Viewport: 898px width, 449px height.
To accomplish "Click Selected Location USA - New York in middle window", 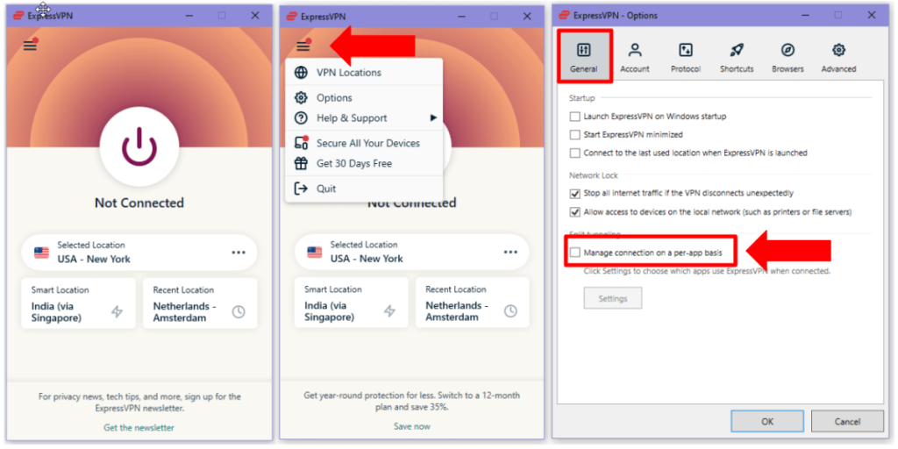I will 412,252.
